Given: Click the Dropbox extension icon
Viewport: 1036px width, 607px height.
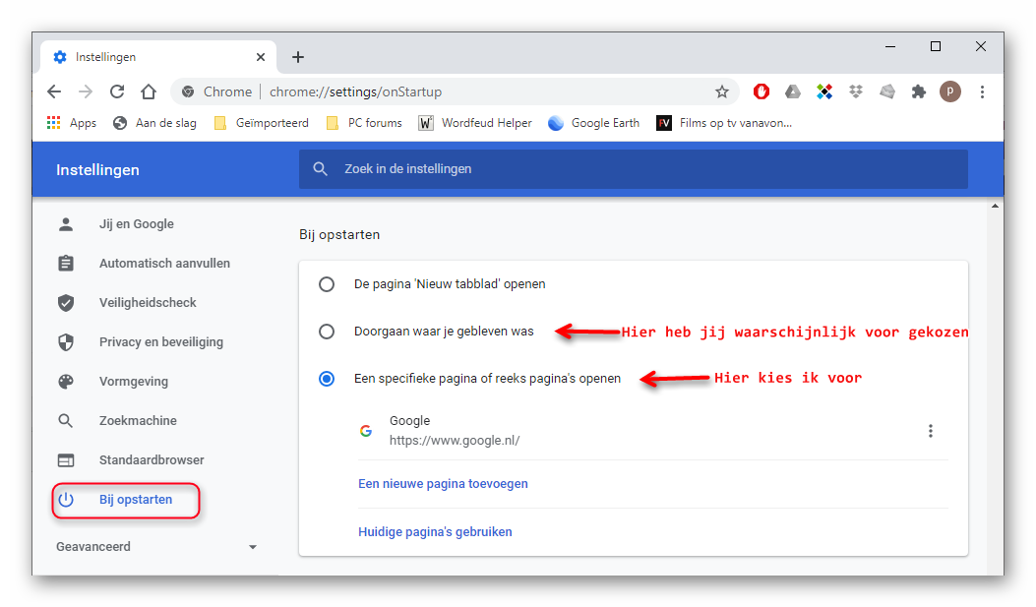Looking at the screenshot, I should point(856,91).
